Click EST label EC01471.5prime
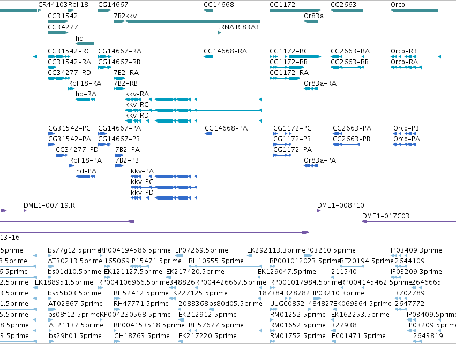 pos(358,337)
